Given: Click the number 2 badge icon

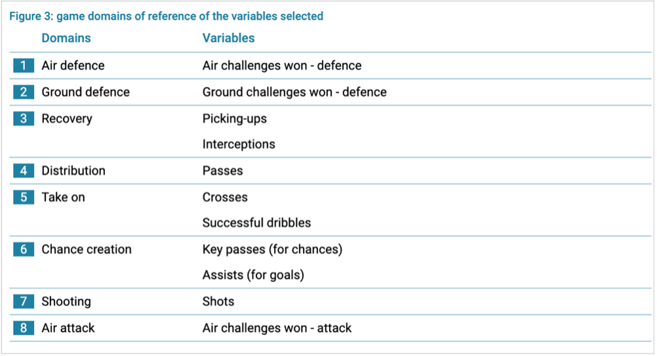Looking at the screenshot, I should tap(24, 92).
